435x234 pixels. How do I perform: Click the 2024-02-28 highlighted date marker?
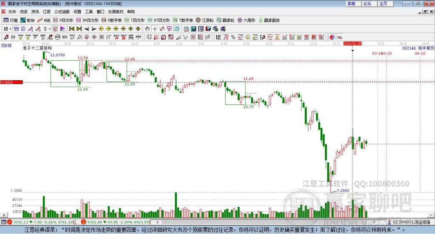point(352,44)
